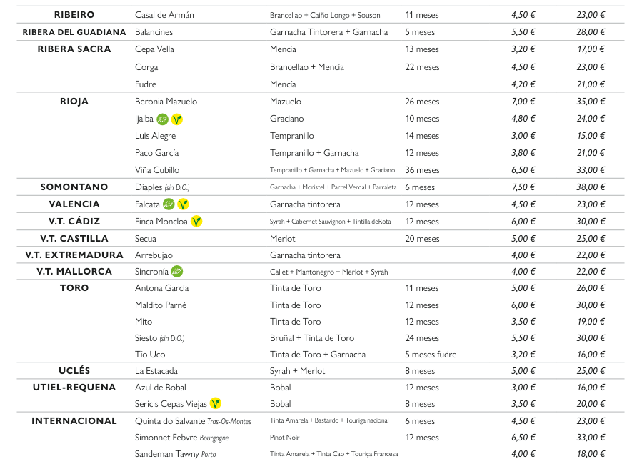642x464 pixels.
Task: Click the INTERNACIONAL section heading
Action: 74,421
